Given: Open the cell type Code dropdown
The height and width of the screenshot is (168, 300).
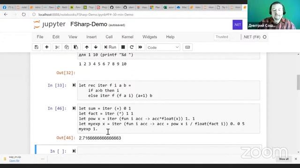Looking at the screenshot, I should (x=163, y=48).
